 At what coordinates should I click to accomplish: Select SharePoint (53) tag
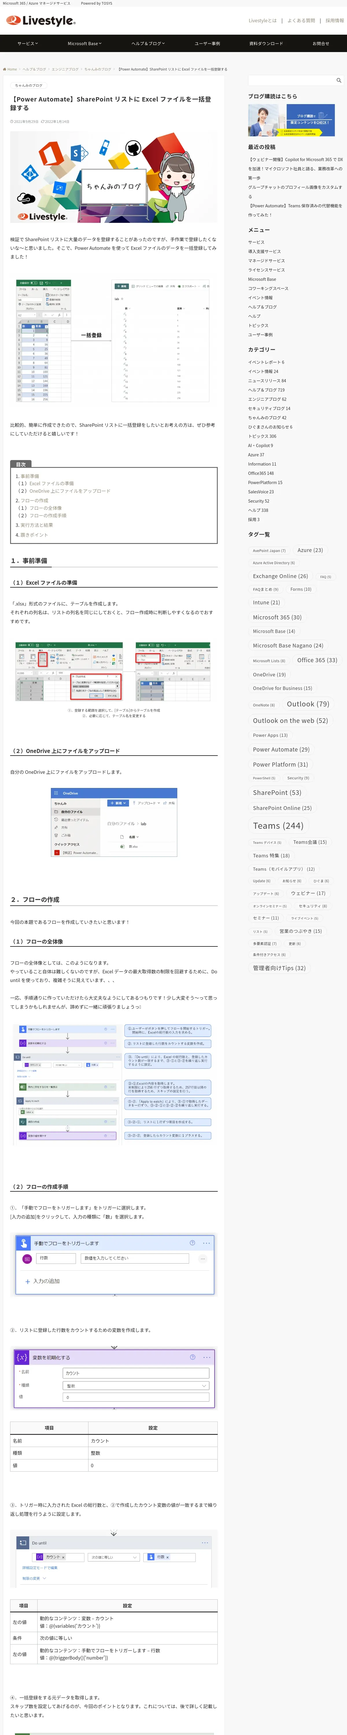(x=277, y=792)
